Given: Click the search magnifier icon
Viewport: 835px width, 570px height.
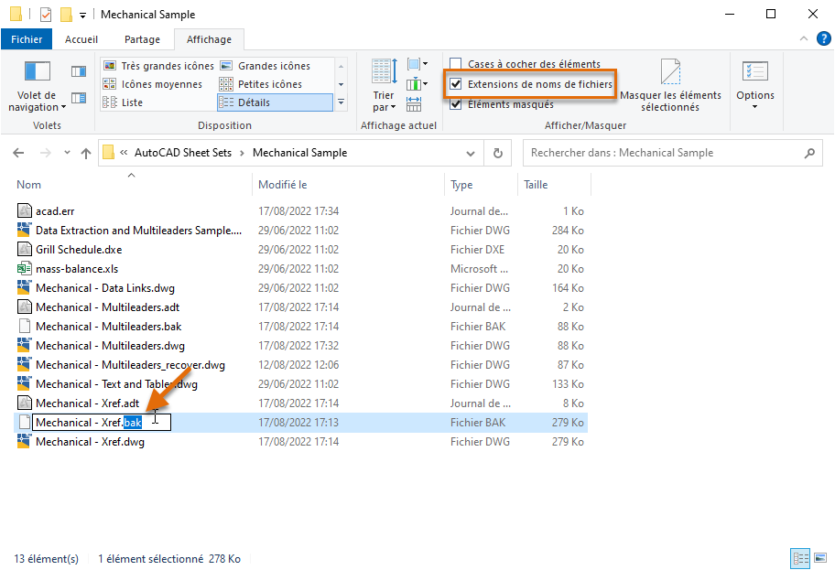Looking at the screenshot, I should pos(809,154).
